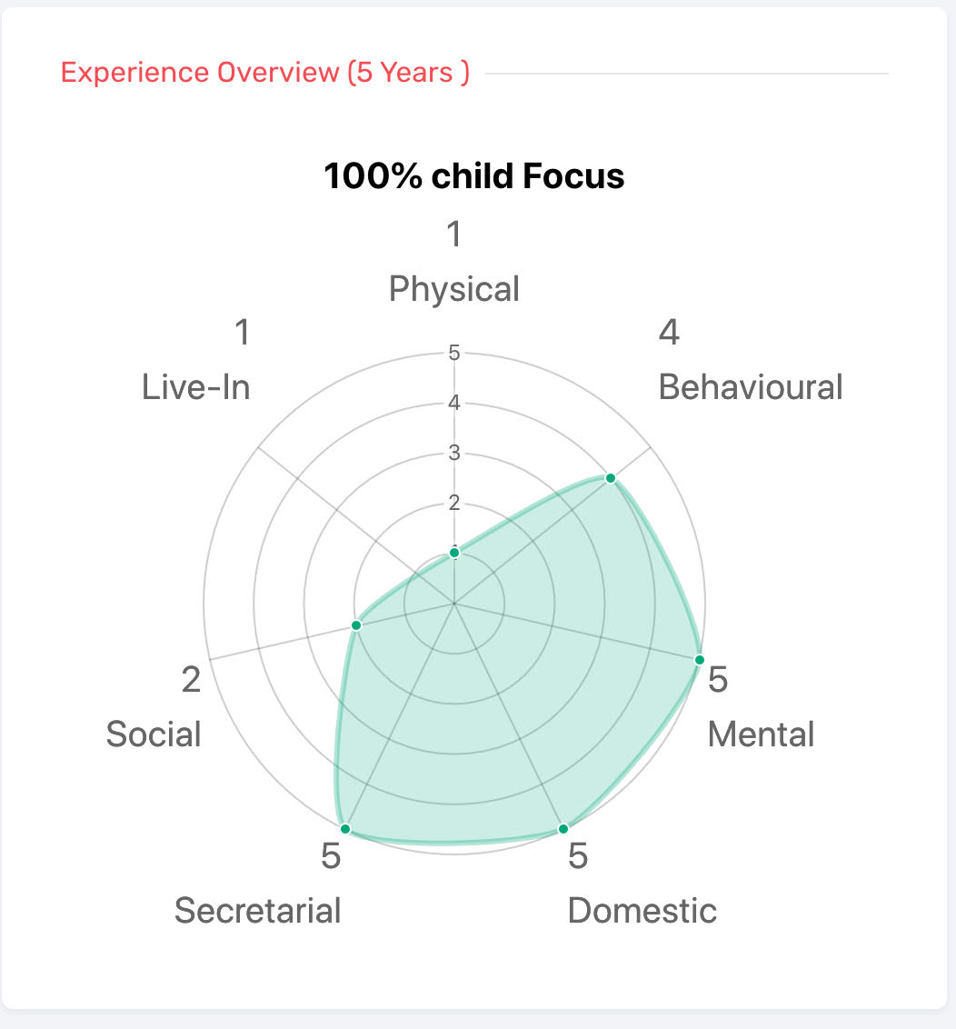The height and width of the screenshot is (1029, 956).
Task: Click the Experience Overview (5 Years) heading
Action: 265,73
